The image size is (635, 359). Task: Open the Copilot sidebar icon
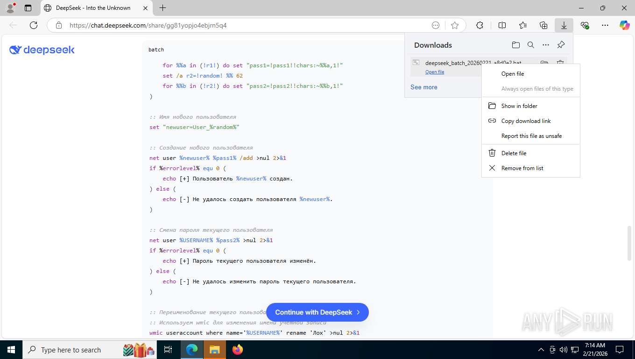click(625, 25)
